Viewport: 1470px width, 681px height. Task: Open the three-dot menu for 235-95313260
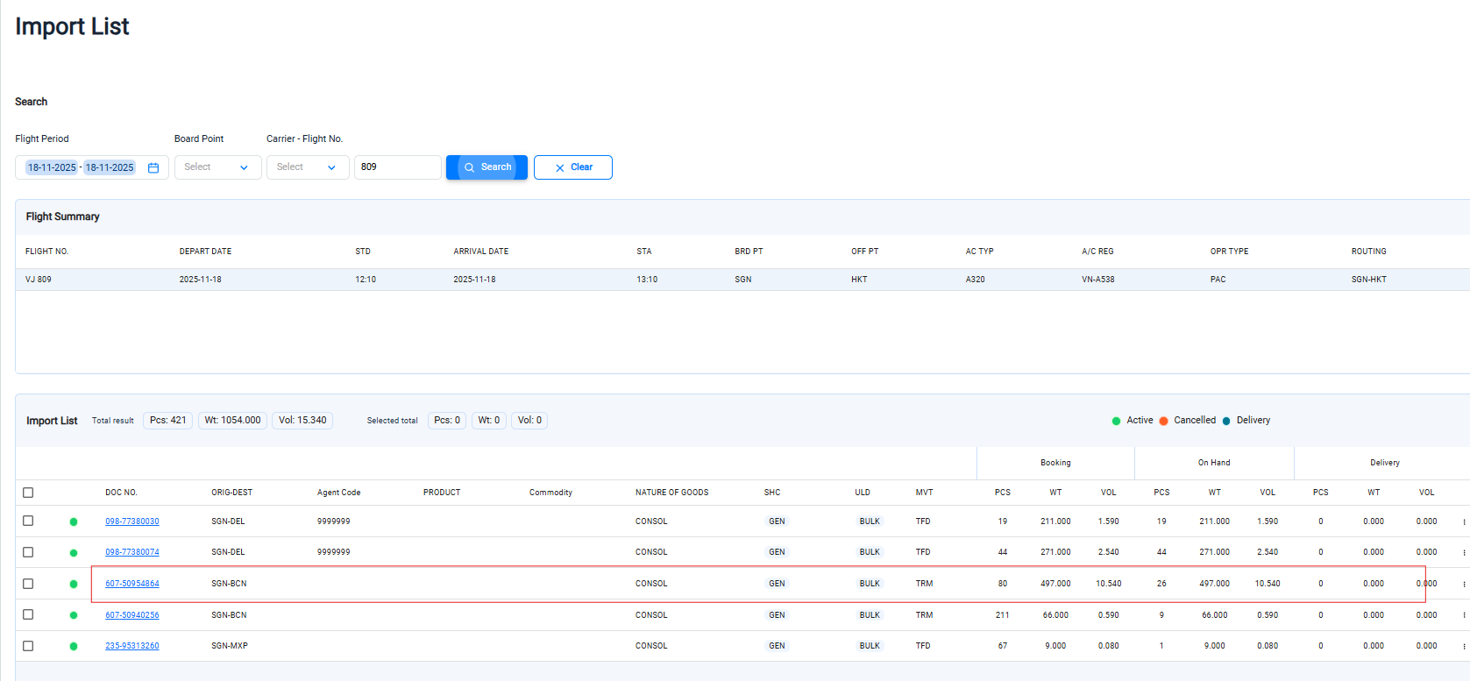1463,646
